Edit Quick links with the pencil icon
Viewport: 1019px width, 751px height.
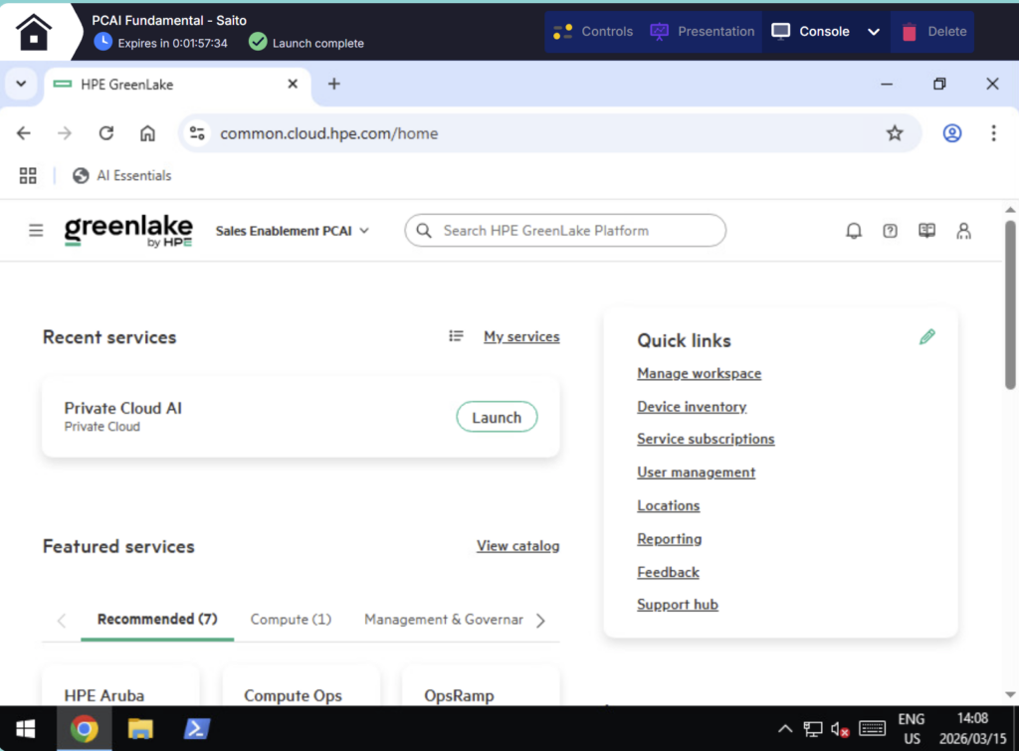pos(927,337)
